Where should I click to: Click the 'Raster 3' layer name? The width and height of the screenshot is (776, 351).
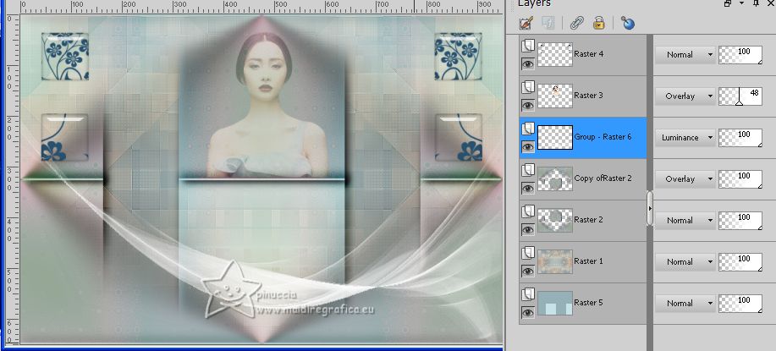[x=588, y=96]
